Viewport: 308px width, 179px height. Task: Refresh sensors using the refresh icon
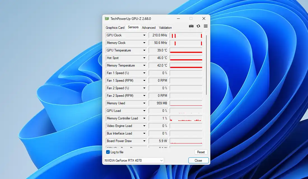click(x=198, y=26)
